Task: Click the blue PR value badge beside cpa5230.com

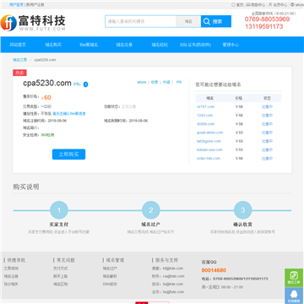Action: click(x=85, y=84)
